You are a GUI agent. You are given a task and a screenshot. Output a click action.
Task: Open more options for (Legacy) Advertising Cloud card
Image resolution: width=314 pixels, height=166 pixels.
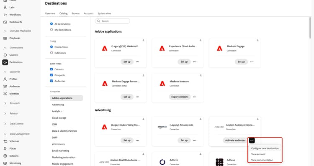tap(137, 140)
